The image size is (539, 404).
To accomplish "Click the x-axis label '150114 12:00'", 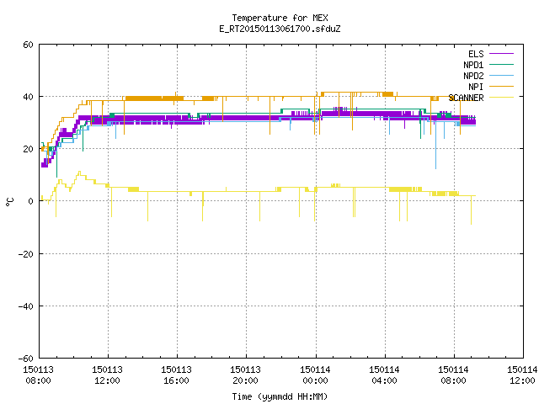I will point(522,375).
